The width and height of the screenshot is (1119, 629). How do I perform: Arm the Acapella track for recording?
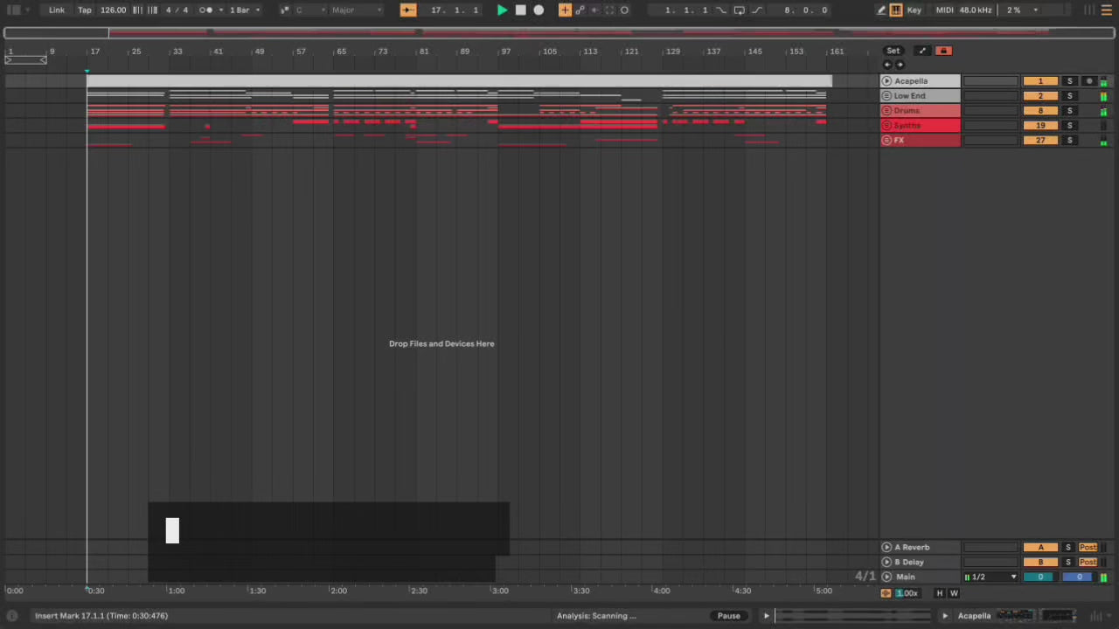(x=1088, y=81)
